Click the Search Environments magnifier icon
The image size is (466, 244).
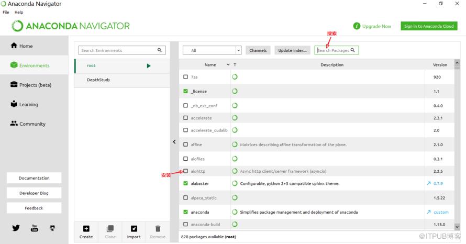160,50
